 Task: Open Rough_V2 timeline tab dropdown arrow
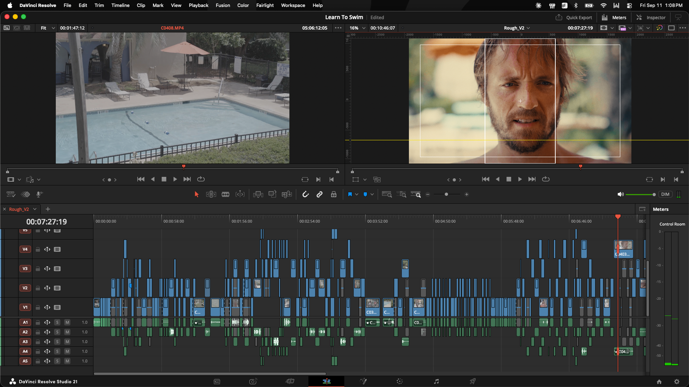[35, 209]
